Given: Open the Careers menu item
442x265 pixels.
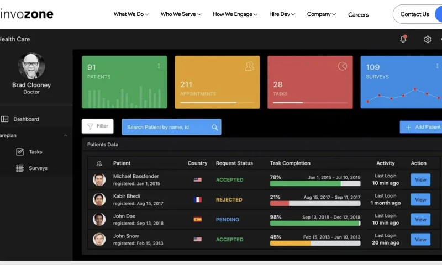Looking at the screenshot, I should coord(358,15).
